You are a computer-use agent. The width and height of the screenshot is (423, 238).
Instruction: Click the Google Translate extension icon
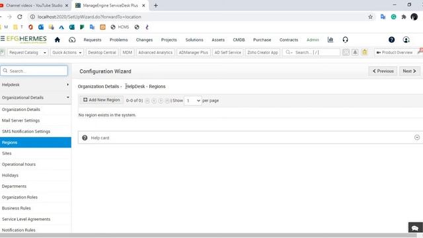[x=383, y=17]
